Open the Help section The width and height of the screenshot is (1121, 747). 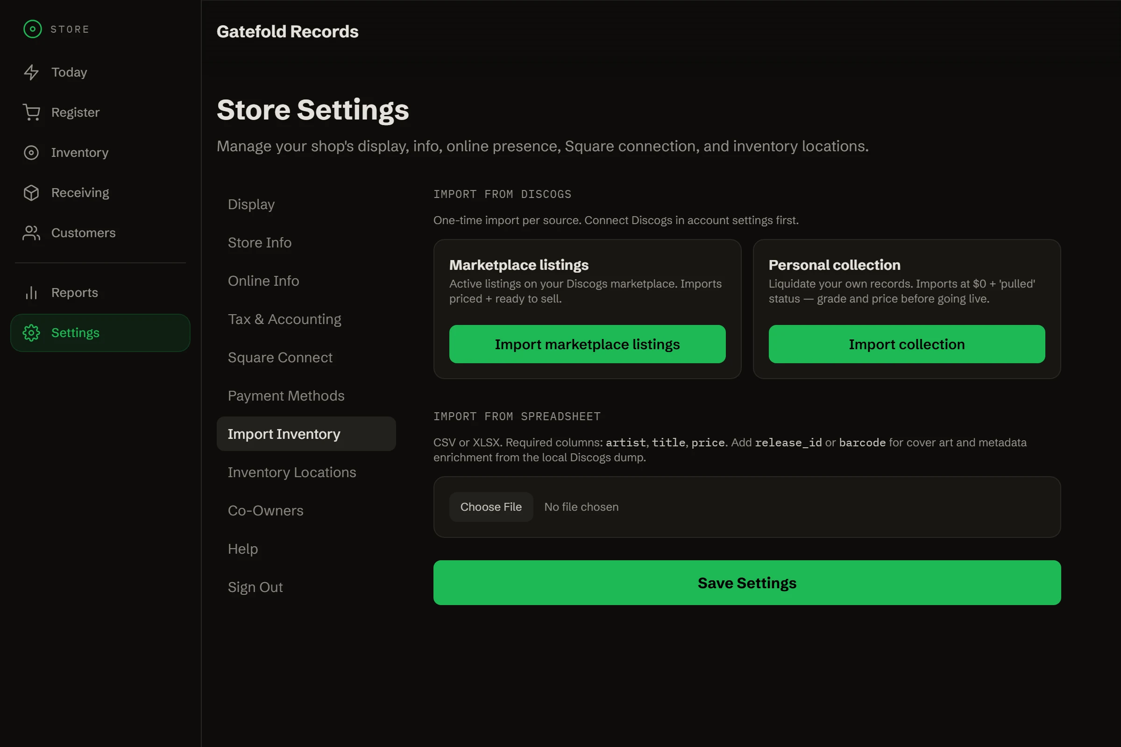coord(306,549)
